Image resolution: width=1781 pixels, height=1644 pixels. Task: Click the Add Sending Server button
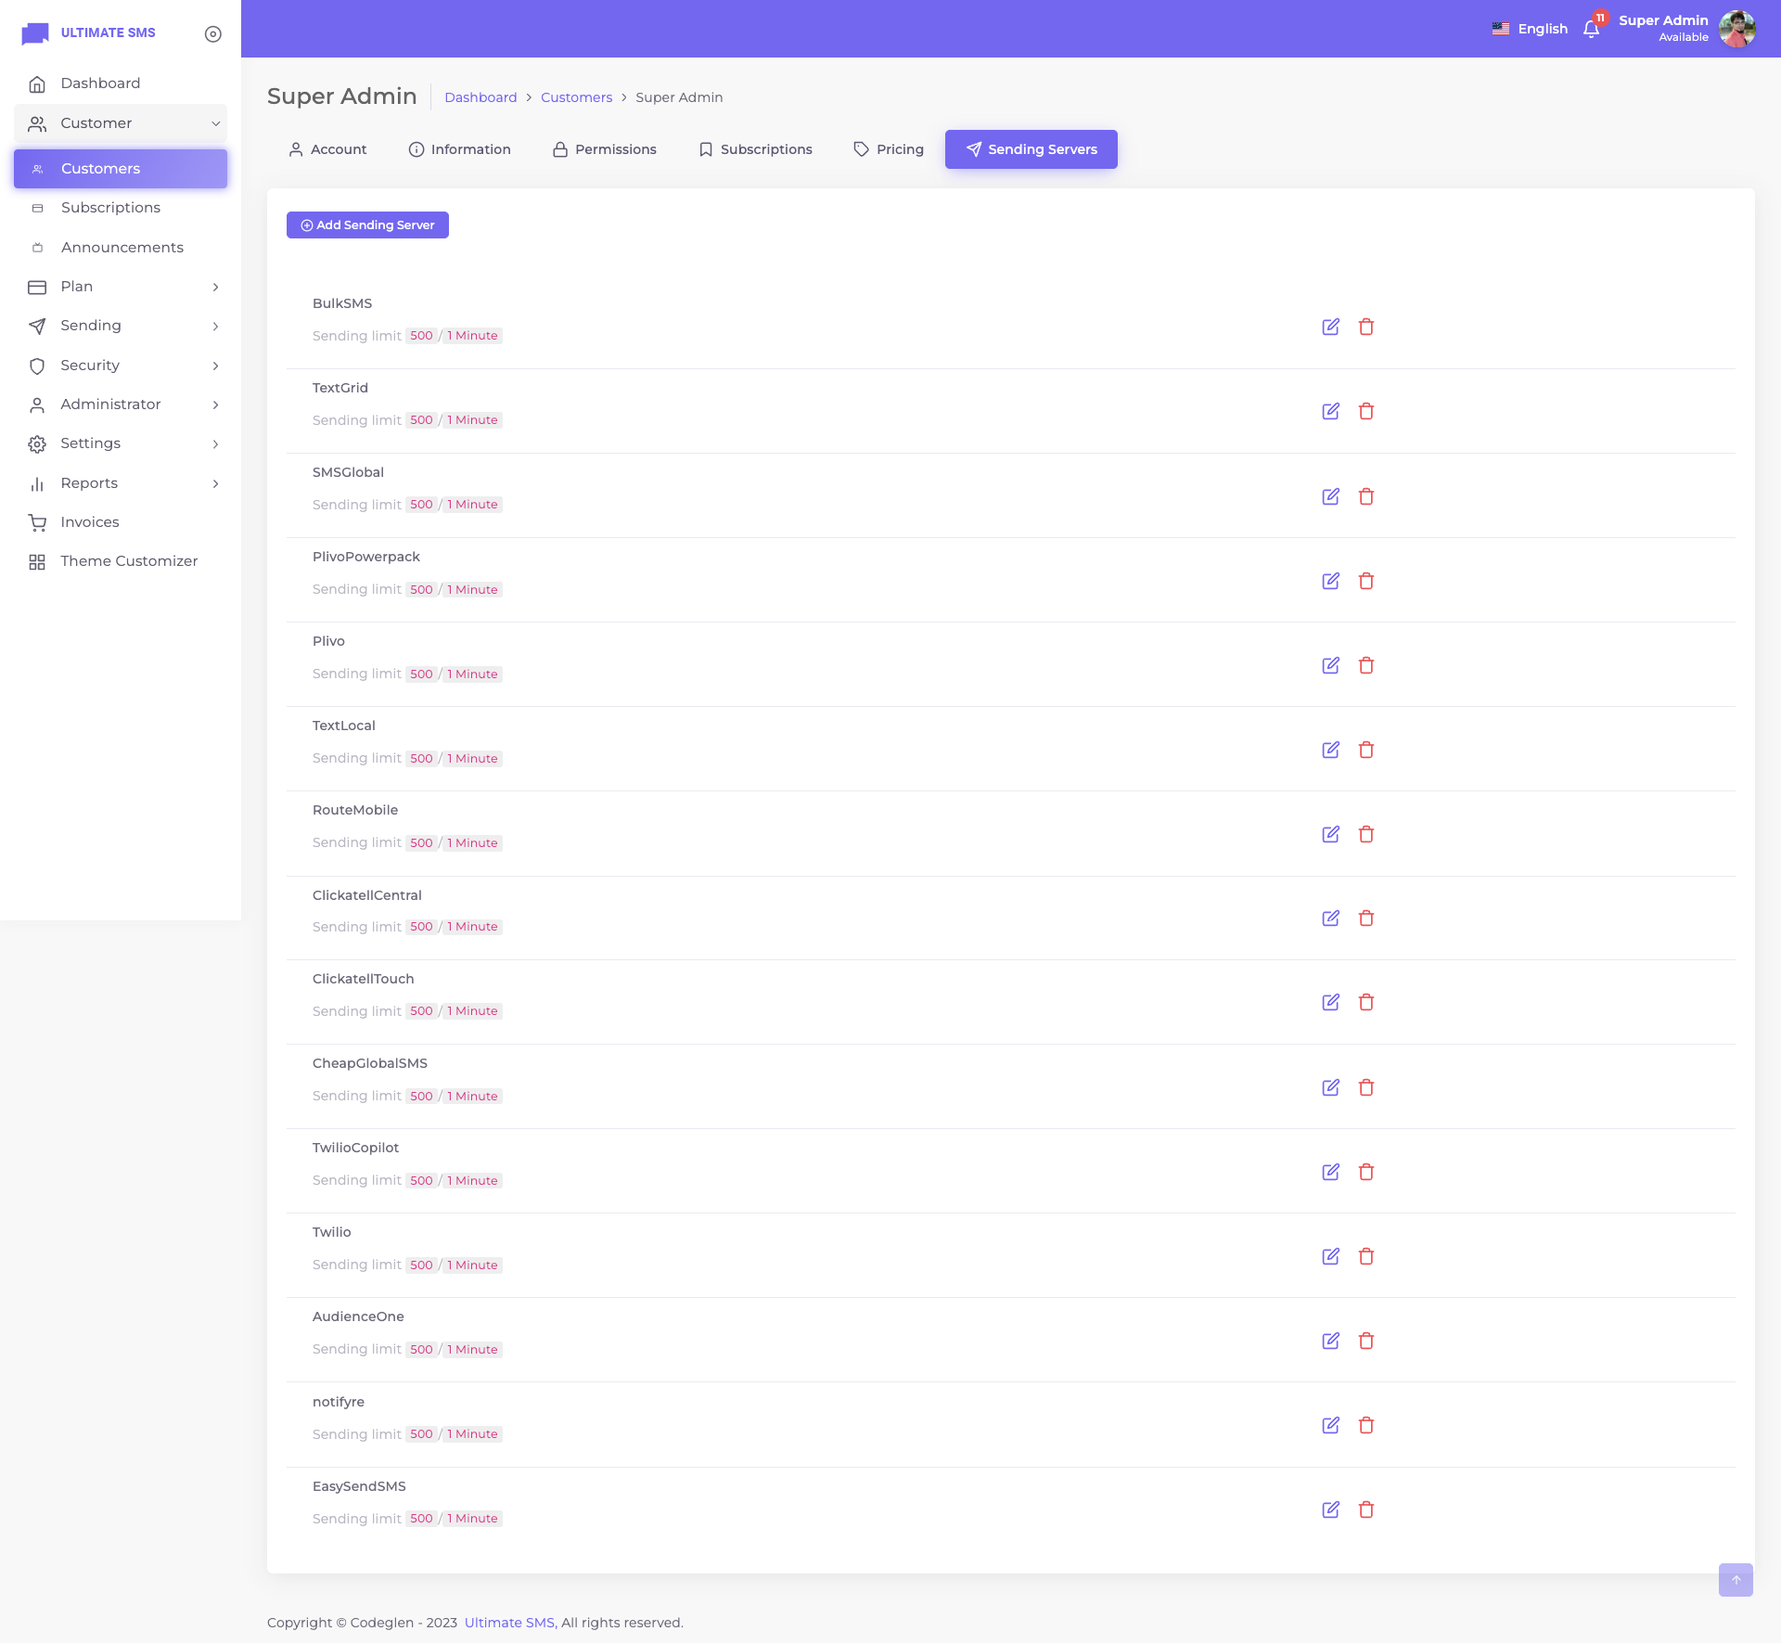(x=367, y=225)
